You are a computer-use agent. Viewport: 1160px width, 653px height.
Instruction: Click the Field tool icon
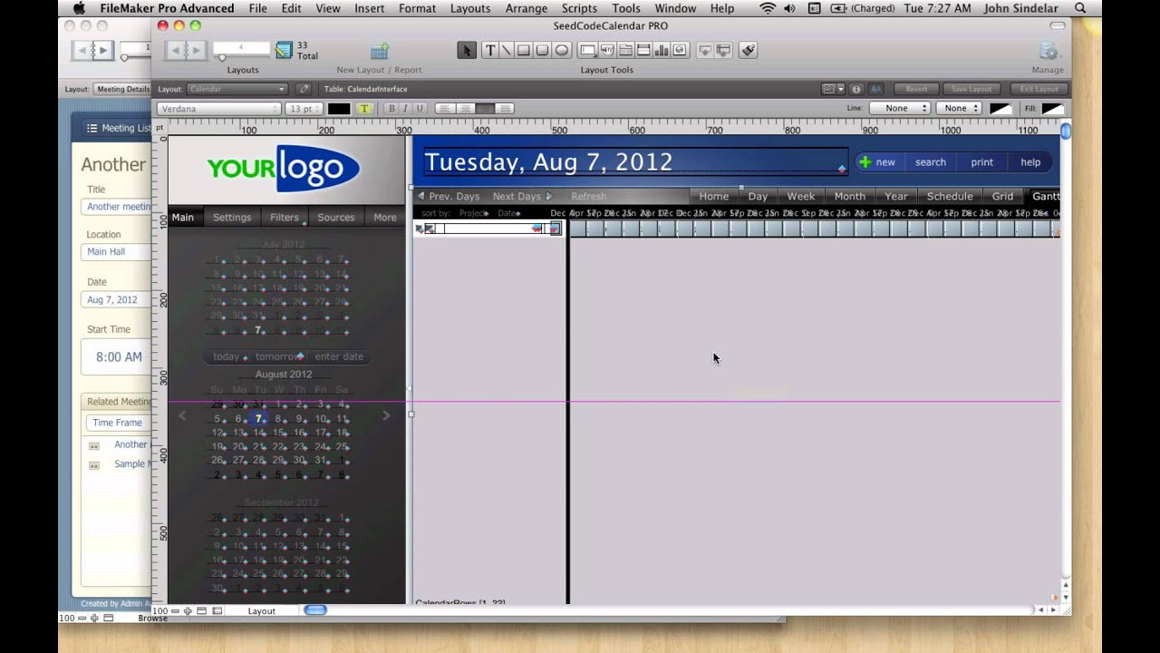pyautogui.click(x=705, y=51)
